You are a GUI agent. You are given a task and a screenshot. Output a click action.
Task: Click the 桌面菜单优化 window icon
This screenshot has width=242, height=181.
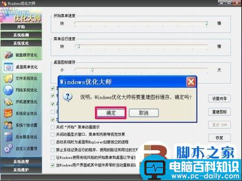[8, 67]
